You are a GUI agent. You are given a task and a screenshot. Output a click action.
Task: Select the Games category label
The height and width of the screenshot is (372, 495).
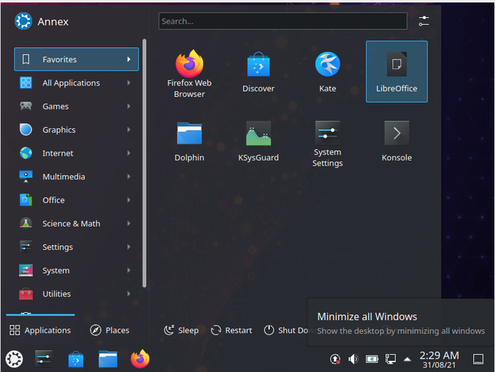[55, 106]
